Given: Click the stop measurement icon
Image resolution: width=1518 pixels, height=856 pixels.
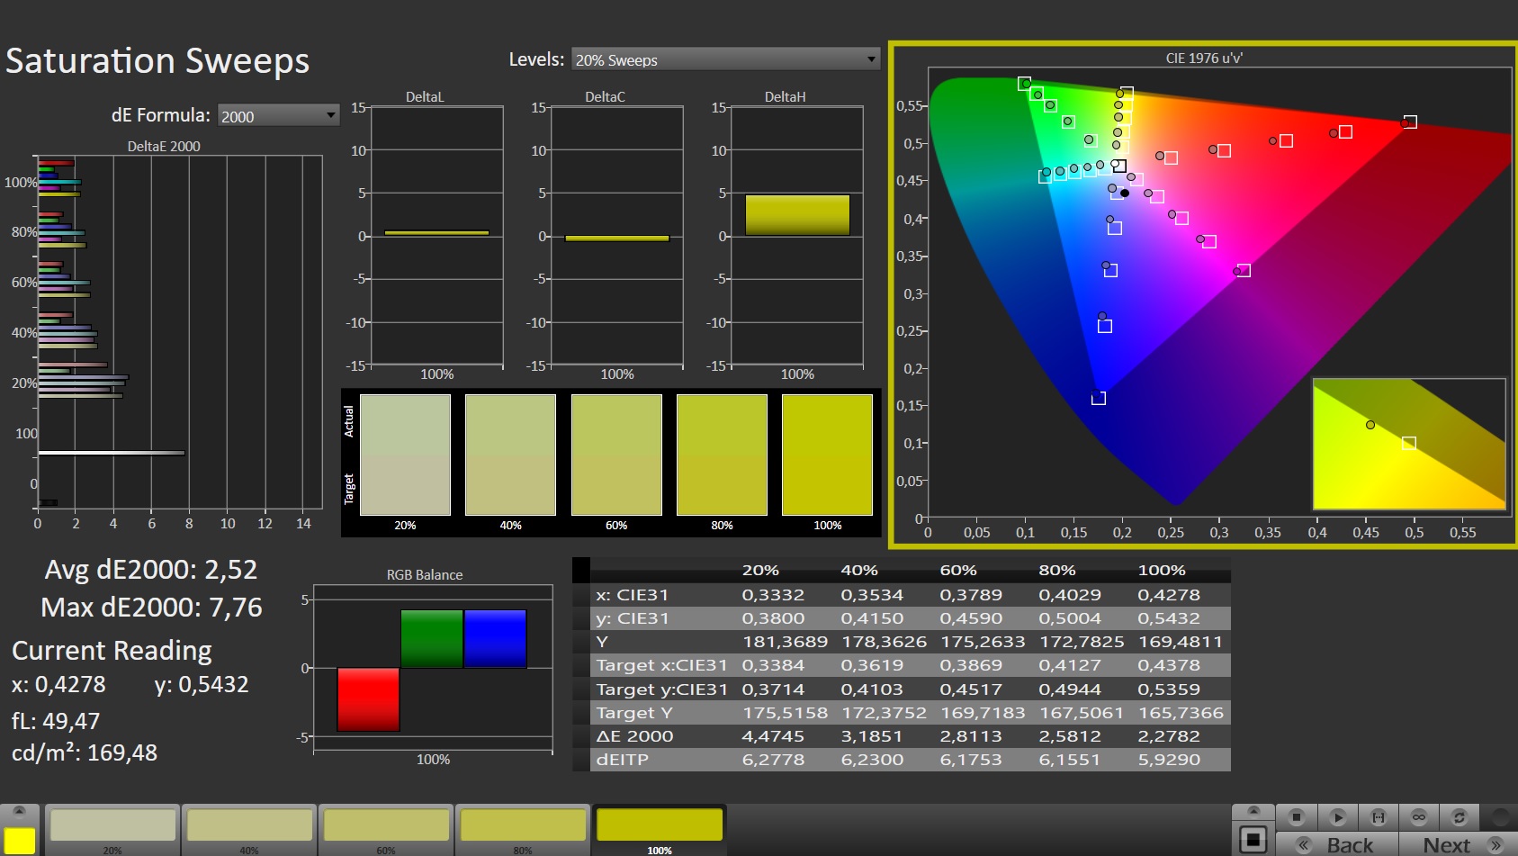Looking at the screenshot, I should pyautogui.click(x=1297, y=817).
